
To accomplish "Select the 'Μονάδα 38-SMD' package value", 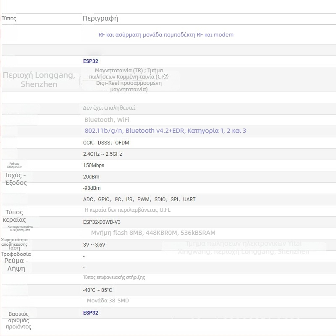I will pos(108,301).
